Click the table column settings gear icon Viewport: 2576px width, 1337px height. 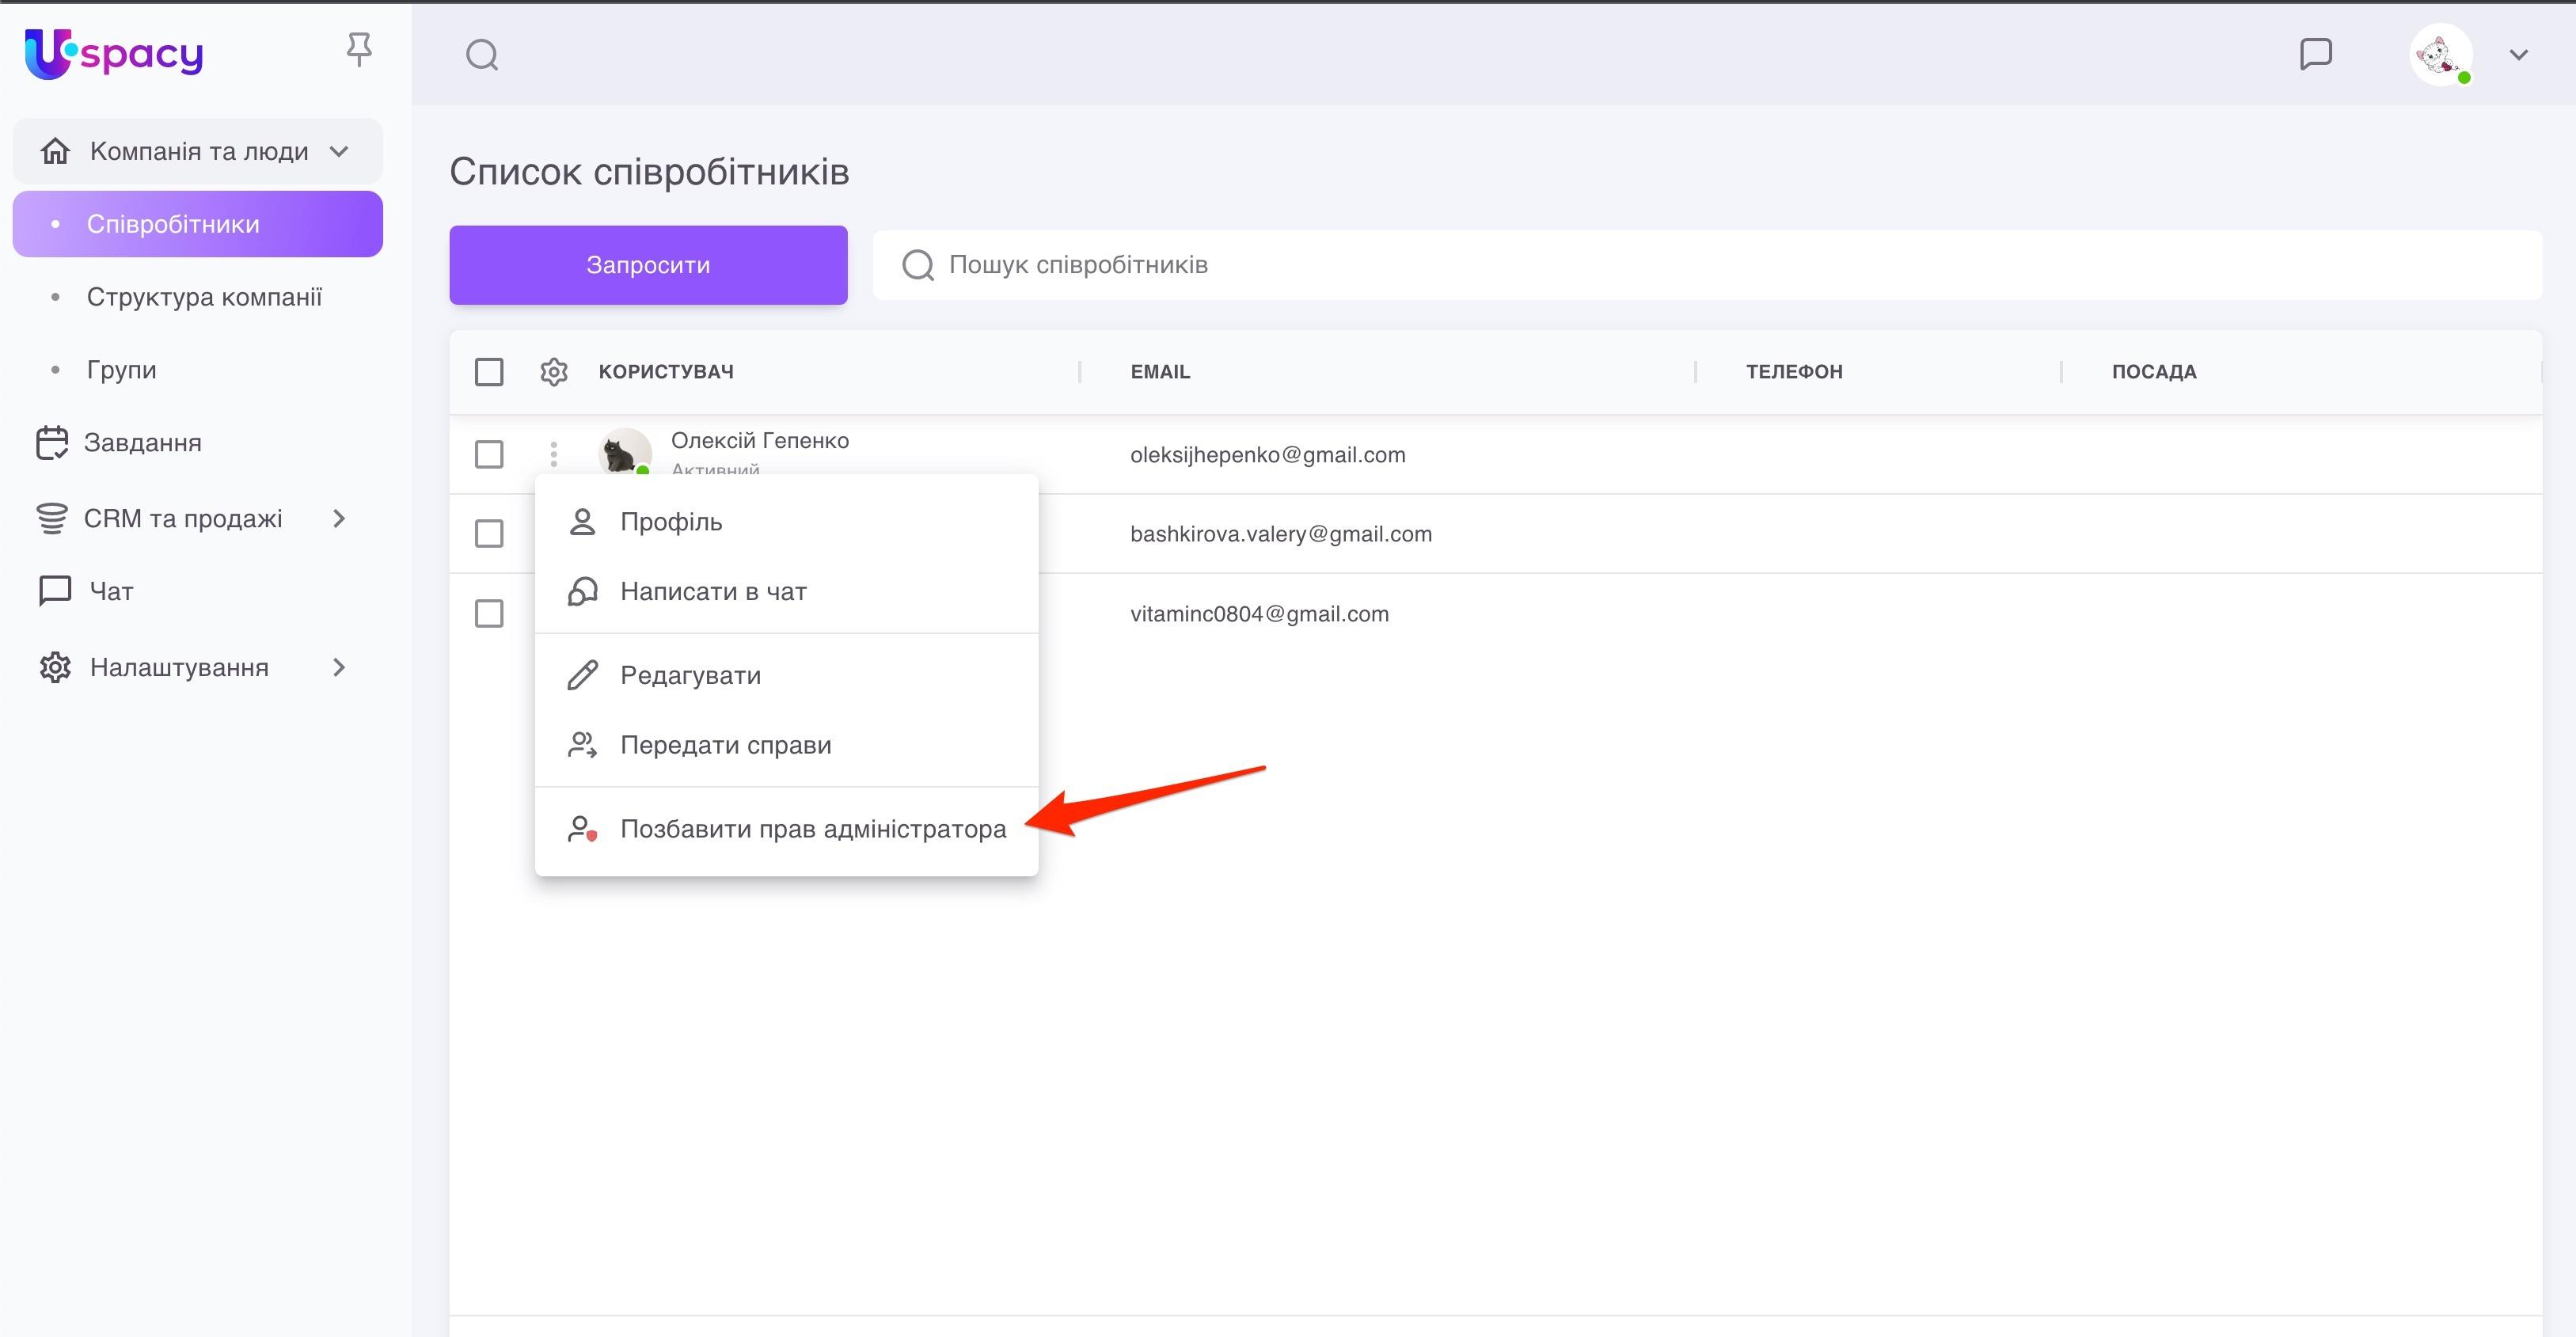[x=554, y=372]
